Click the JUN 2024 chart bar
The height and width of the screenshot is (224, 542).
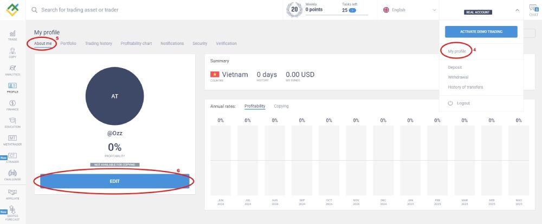pos(221,161)
